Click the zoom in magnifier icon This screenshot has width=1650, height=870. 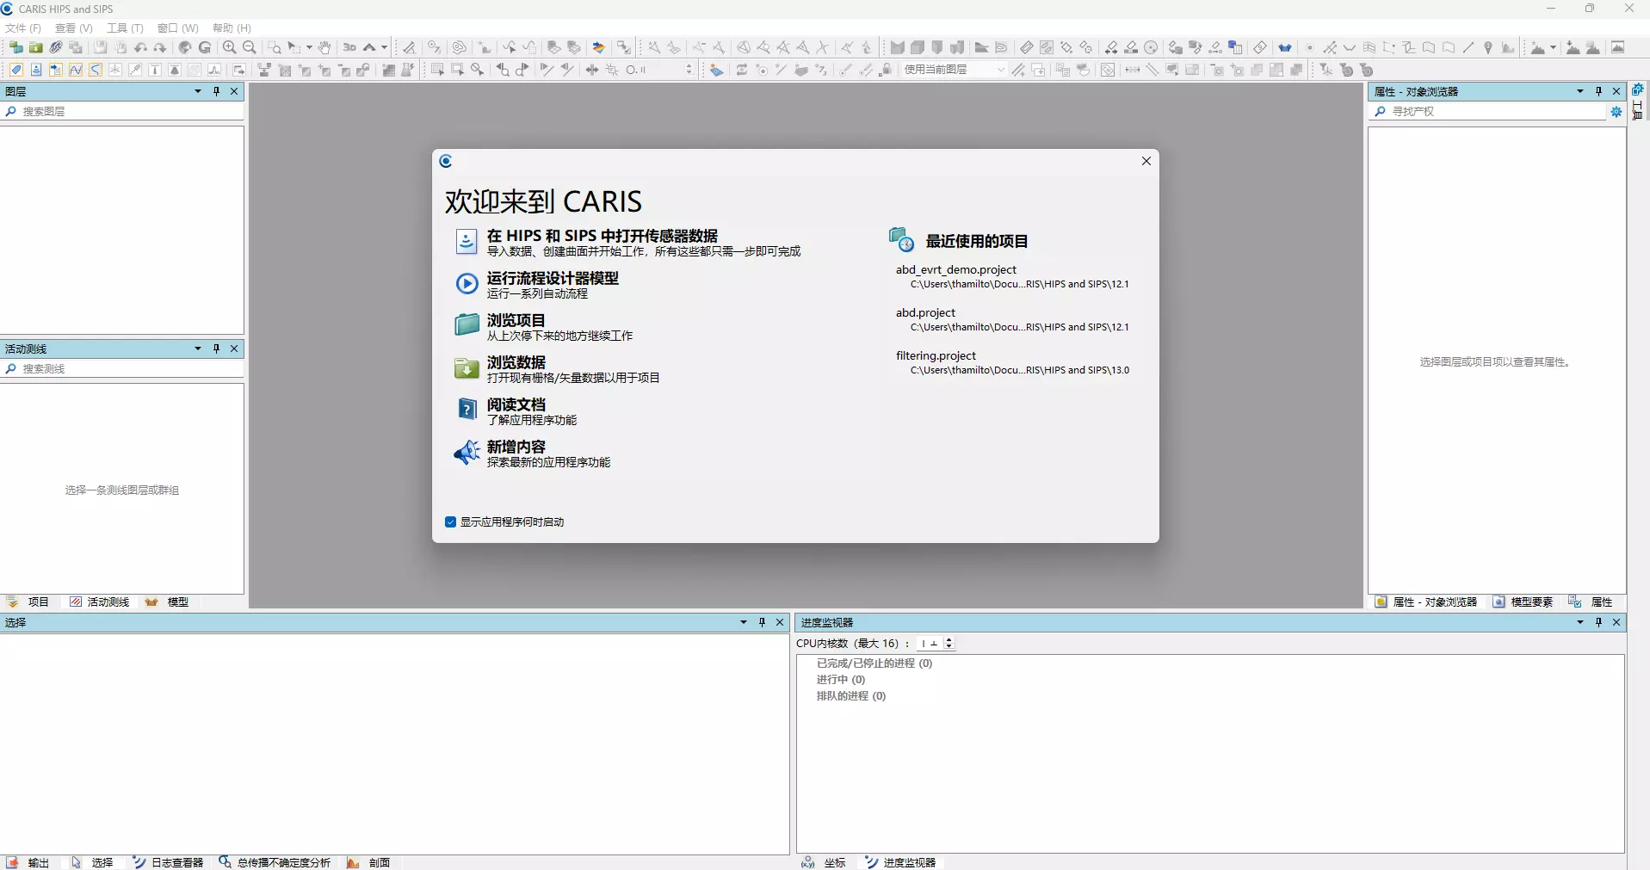[229, 47]
